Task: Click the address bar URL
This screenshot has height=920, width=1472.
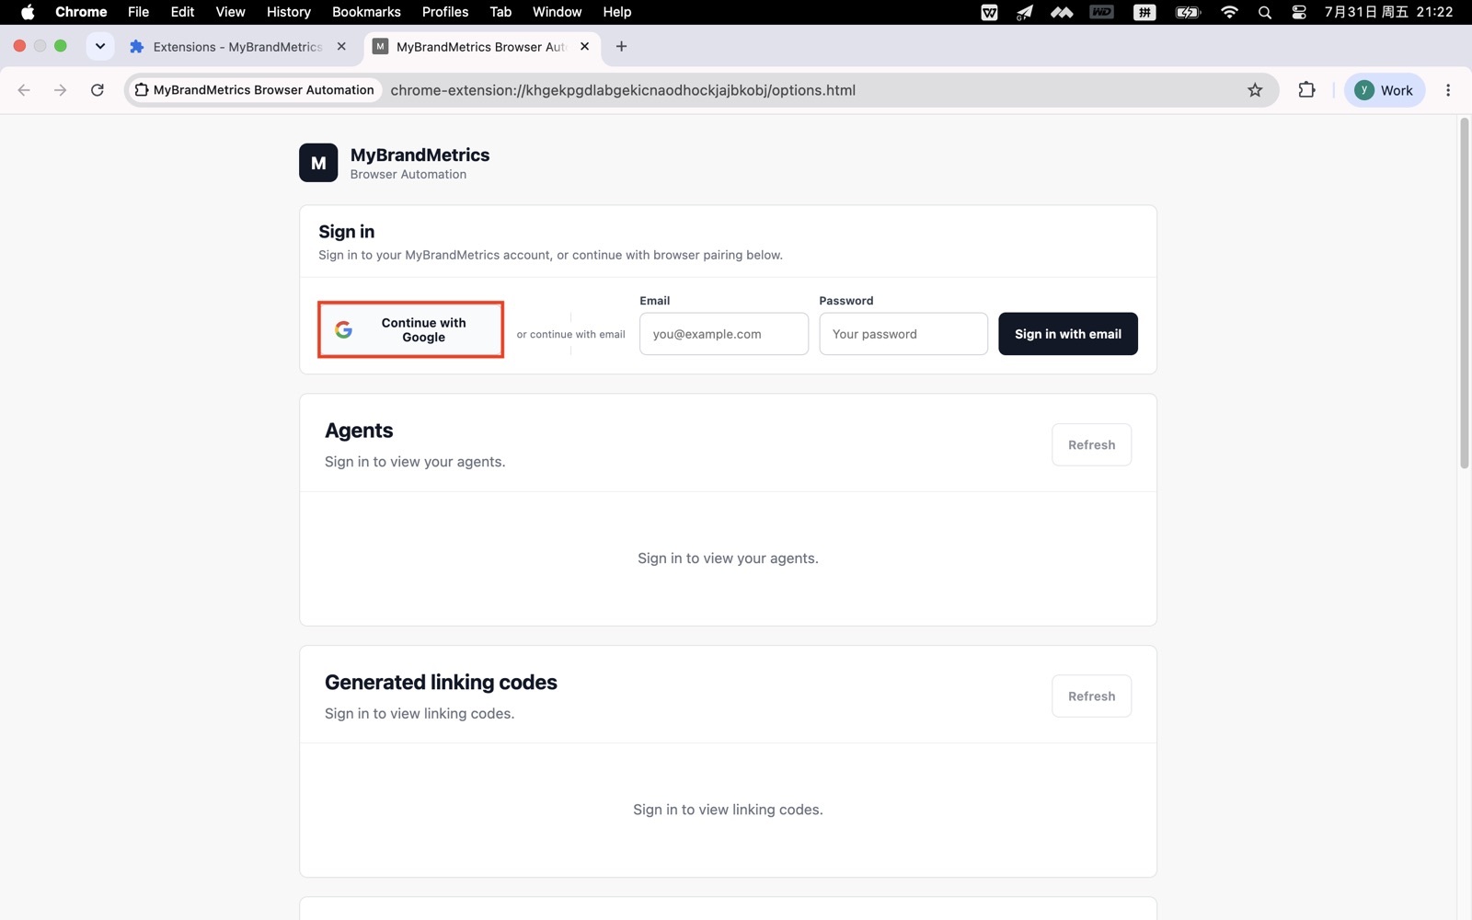Action: coord(623,90)
